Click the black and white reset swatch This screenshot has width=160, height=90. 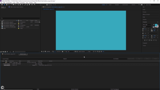153,27
